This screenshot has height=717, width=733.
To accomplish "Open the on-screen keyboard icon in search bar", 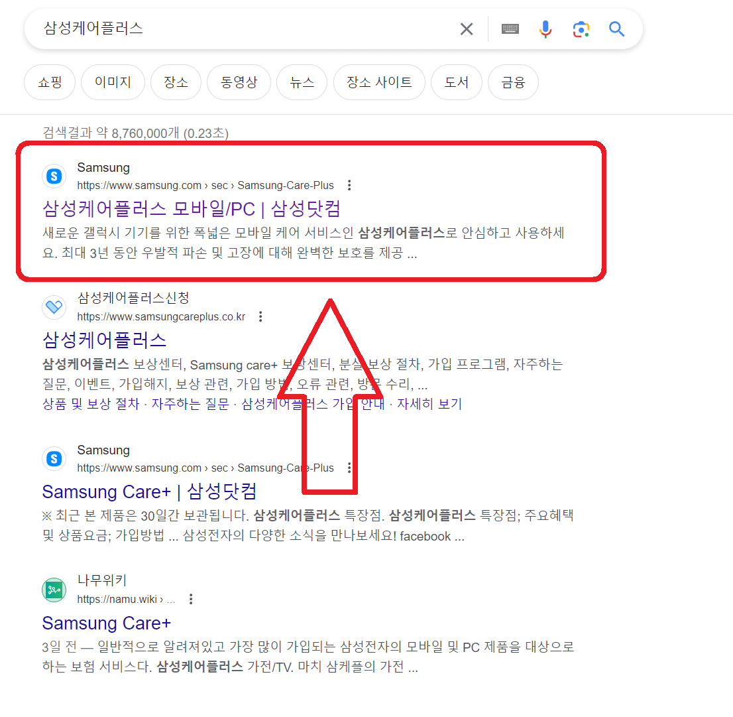I will (x=510, y=29).
